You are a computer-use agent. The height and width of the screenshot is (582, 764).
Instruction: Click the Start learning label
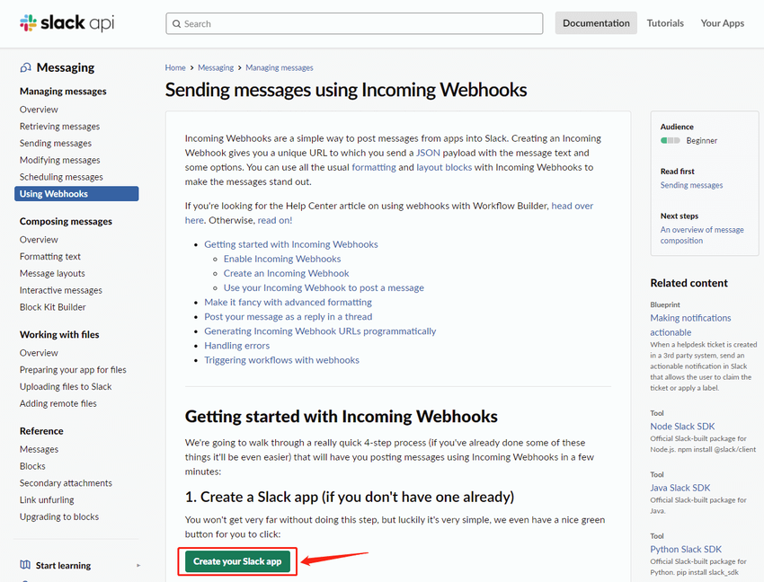coord(63,566)
